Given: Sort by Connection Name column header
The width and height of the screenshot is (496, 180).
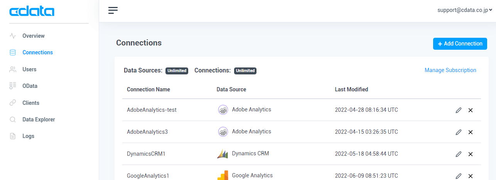Looking at the screenshot, I should point(148,89).
